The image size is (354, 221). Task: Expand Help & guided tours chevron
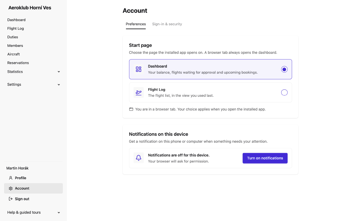click(x=59, y=213)
